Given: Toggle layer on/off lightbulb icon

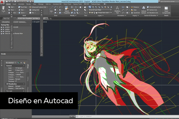Looking at the screenshot, I should pyautogui.click(x=90, y=13).
